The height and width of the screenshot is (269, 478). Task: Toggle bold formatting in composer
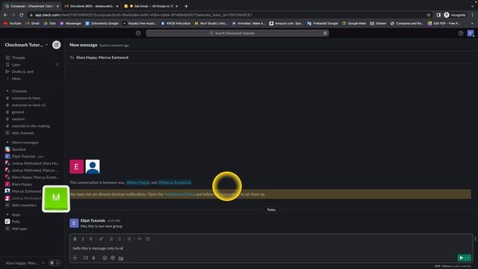click(75, 239)
